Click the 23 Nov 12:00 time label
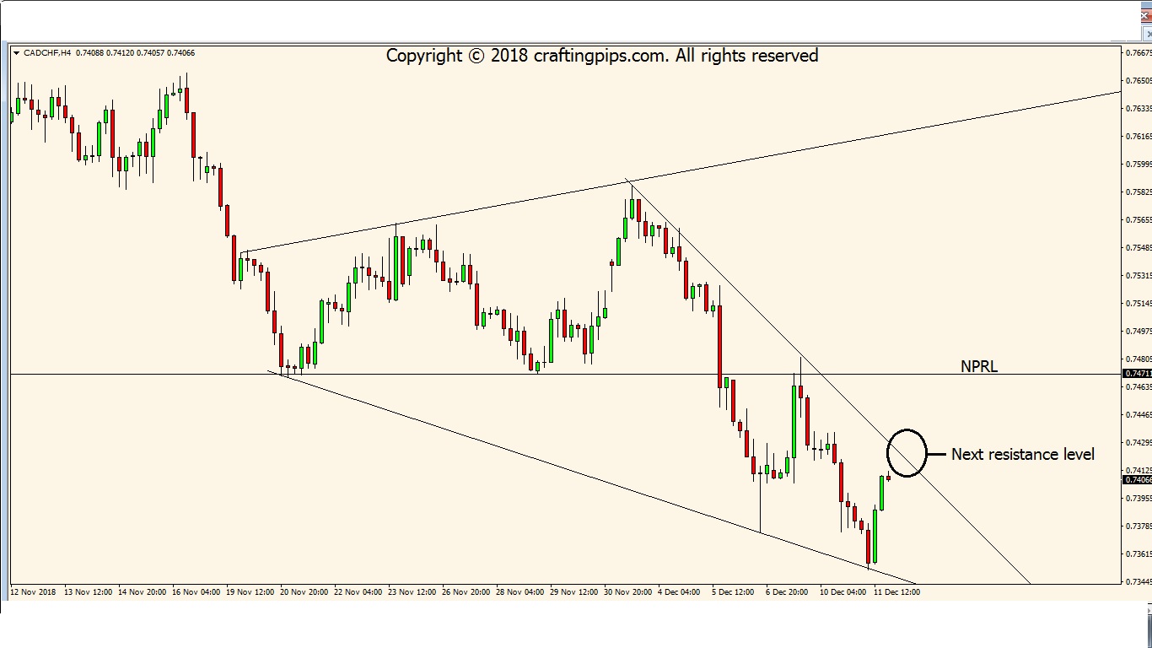This screenshot has width=1152, height=648. tap(412, 592)
